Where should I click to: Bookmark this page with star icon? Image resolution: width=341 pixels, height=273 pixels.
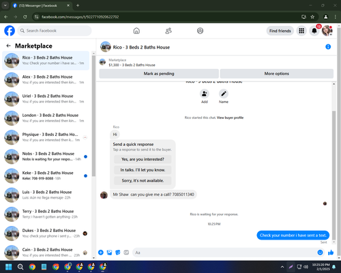tap(312, 17)
